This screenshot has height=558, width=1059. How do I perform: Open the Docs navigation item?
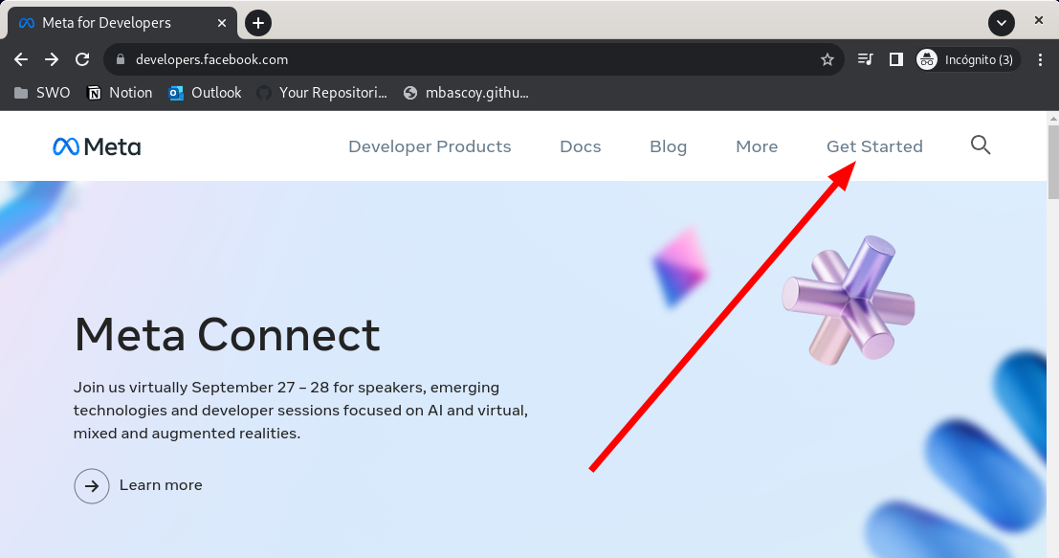(581, 146)
